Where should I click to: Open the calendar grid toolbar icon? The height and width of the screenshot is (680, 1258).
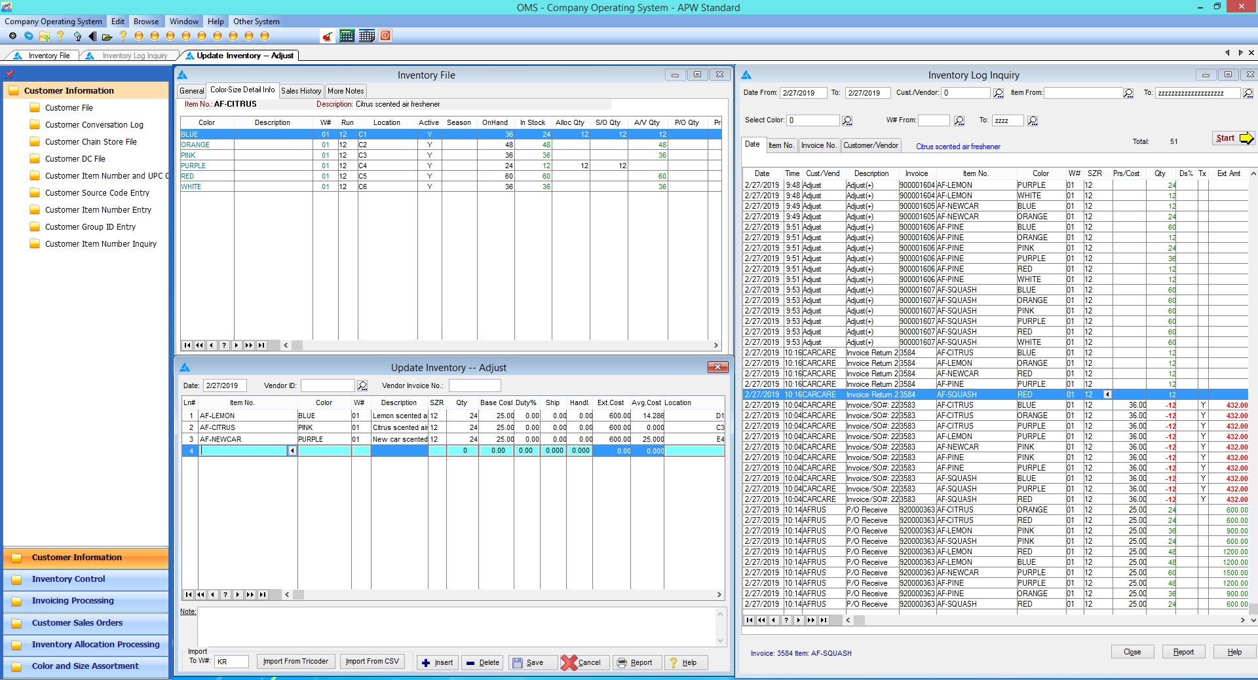[367, 36]
